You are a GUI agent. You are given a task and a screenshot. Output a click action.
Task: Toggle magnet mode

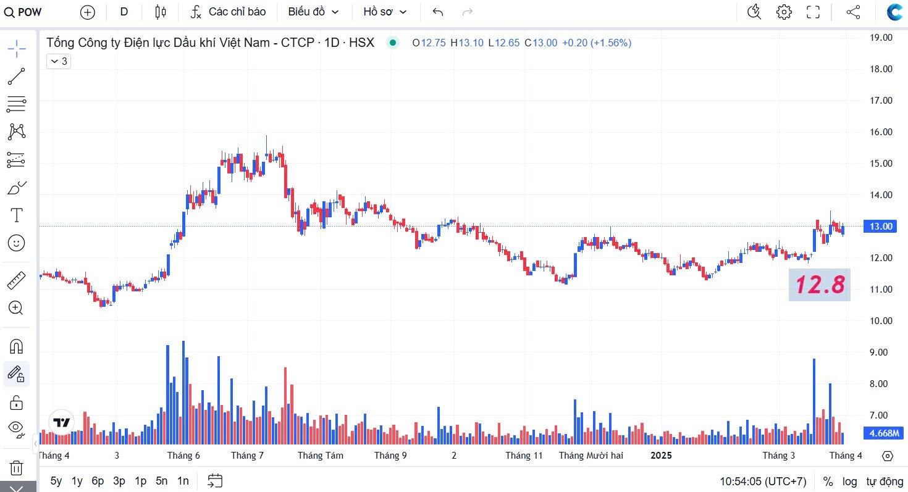(17, 346)
